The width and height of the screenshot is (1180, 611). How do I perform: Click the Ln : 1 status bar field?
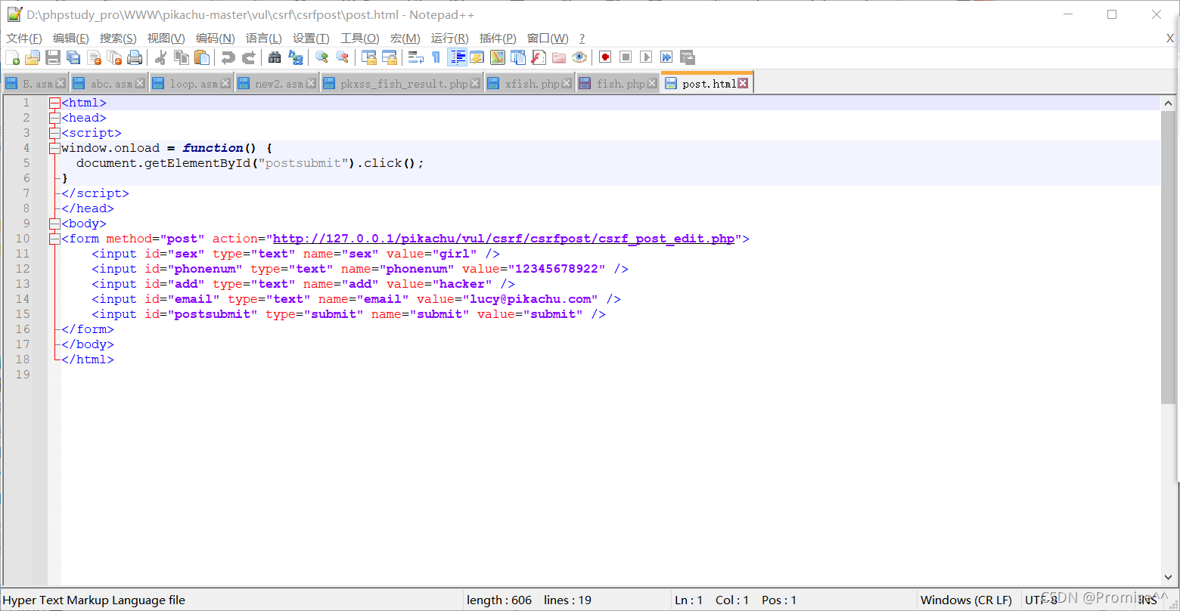click(689, 600)
